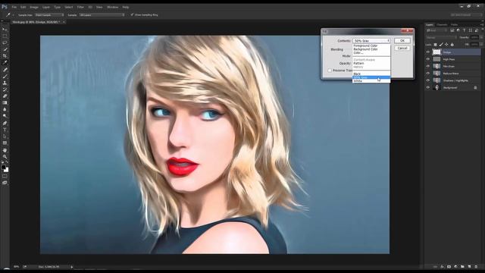
Task: Select the Blur tool
Action: (x=5, y=109)
